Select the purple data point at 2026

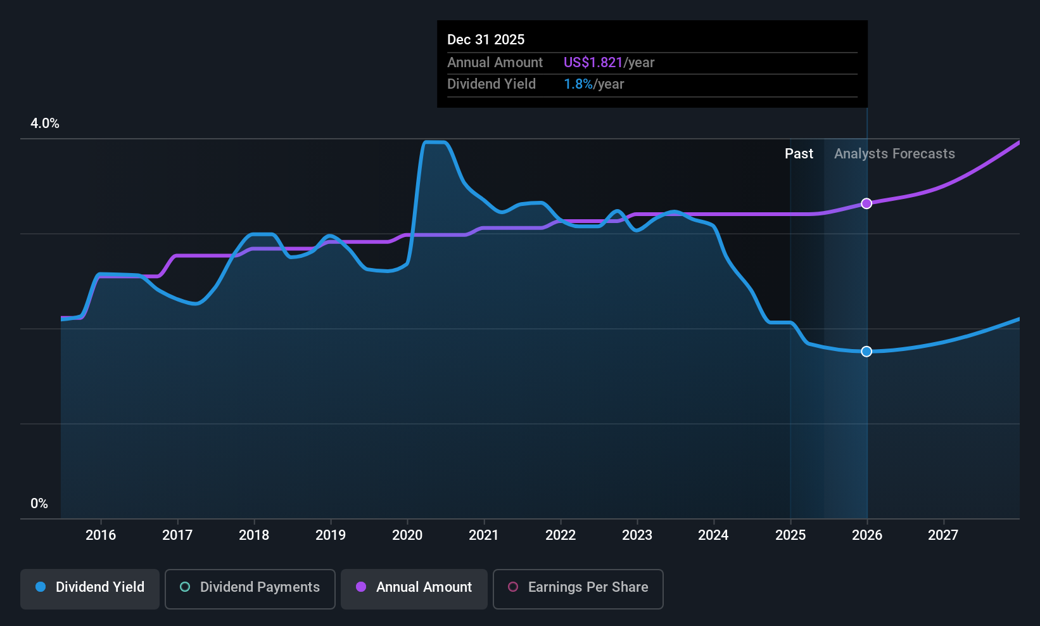(x=866, y=203)
